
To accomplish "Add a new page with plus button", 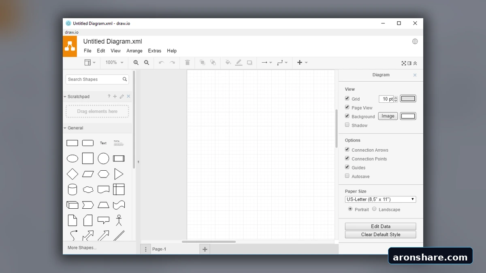I will point(205,249).
